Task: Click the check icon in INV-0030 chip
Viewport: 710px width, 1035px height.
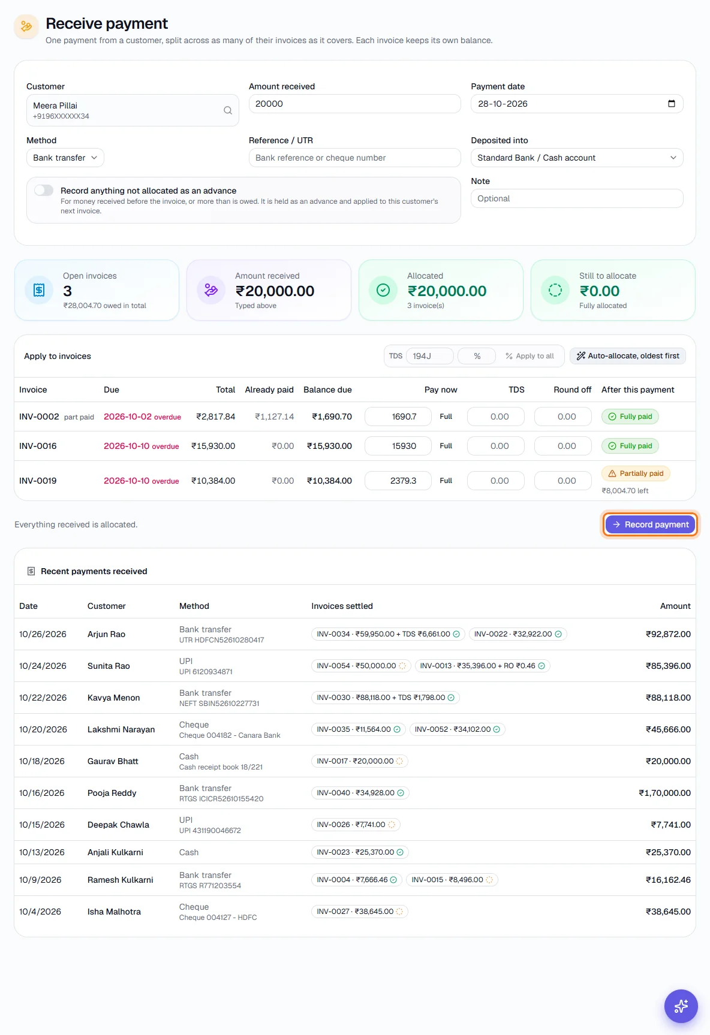Action: click(x=452, y=698)
